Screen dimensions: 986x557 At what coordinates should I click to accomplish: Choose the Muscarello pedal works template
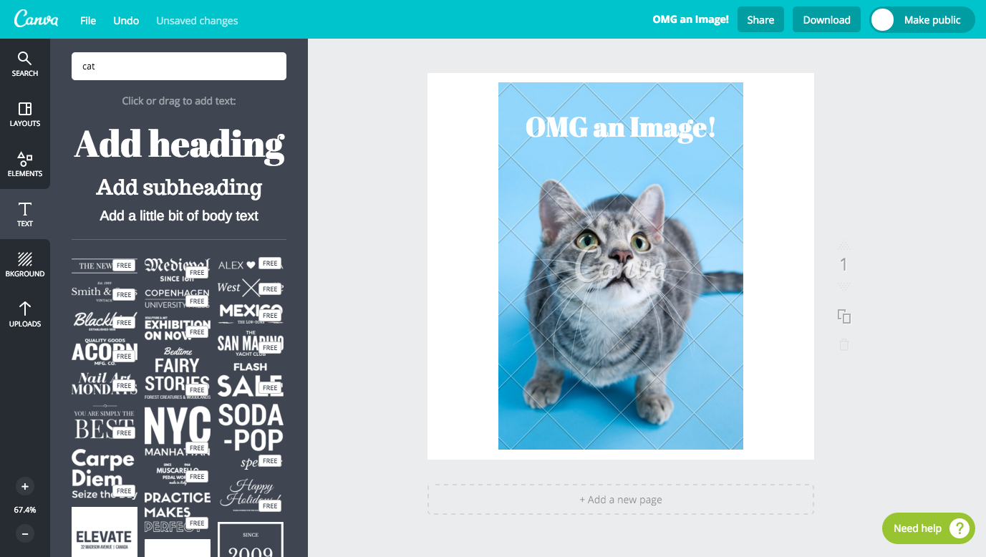click(x=177, y=474)
